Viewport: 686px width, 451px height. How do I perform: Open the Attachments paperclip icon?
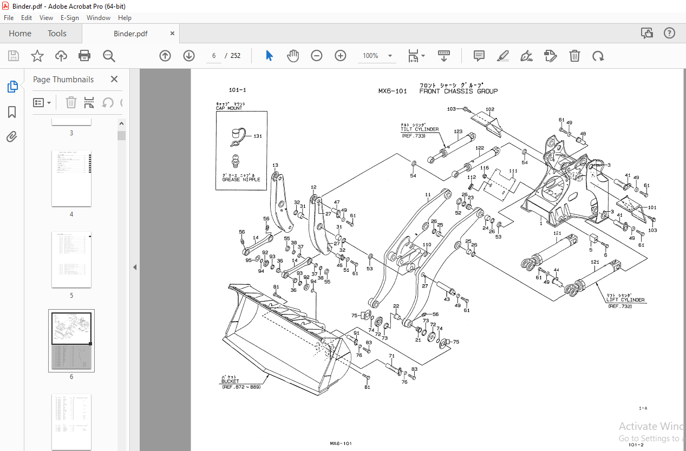tap(12, 136)
